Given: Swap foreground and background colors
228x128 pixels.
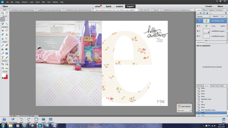Looking at the screenshot, I should pyautogui.click(x=7, y=74).
